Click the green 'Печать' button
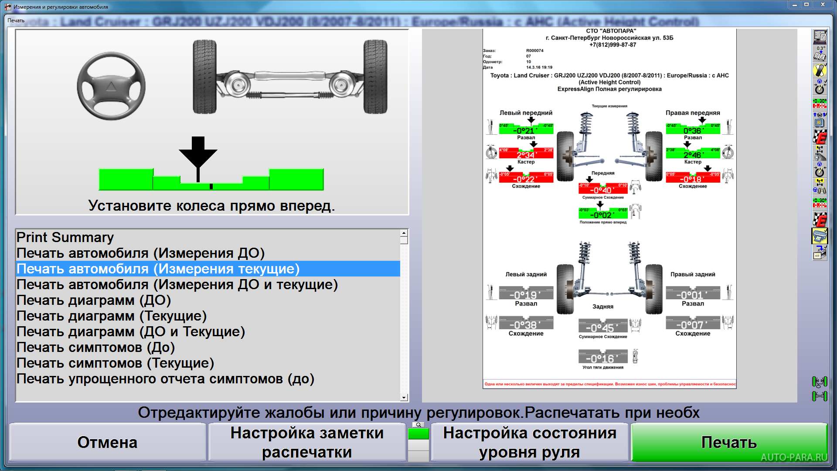 pyautogui.click(x=729, y=442)
